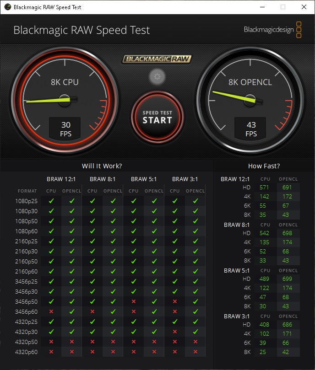
Task: Click 3456p60 BRAW 3:1 OPENCL checkmark
Action: [196, 311]
